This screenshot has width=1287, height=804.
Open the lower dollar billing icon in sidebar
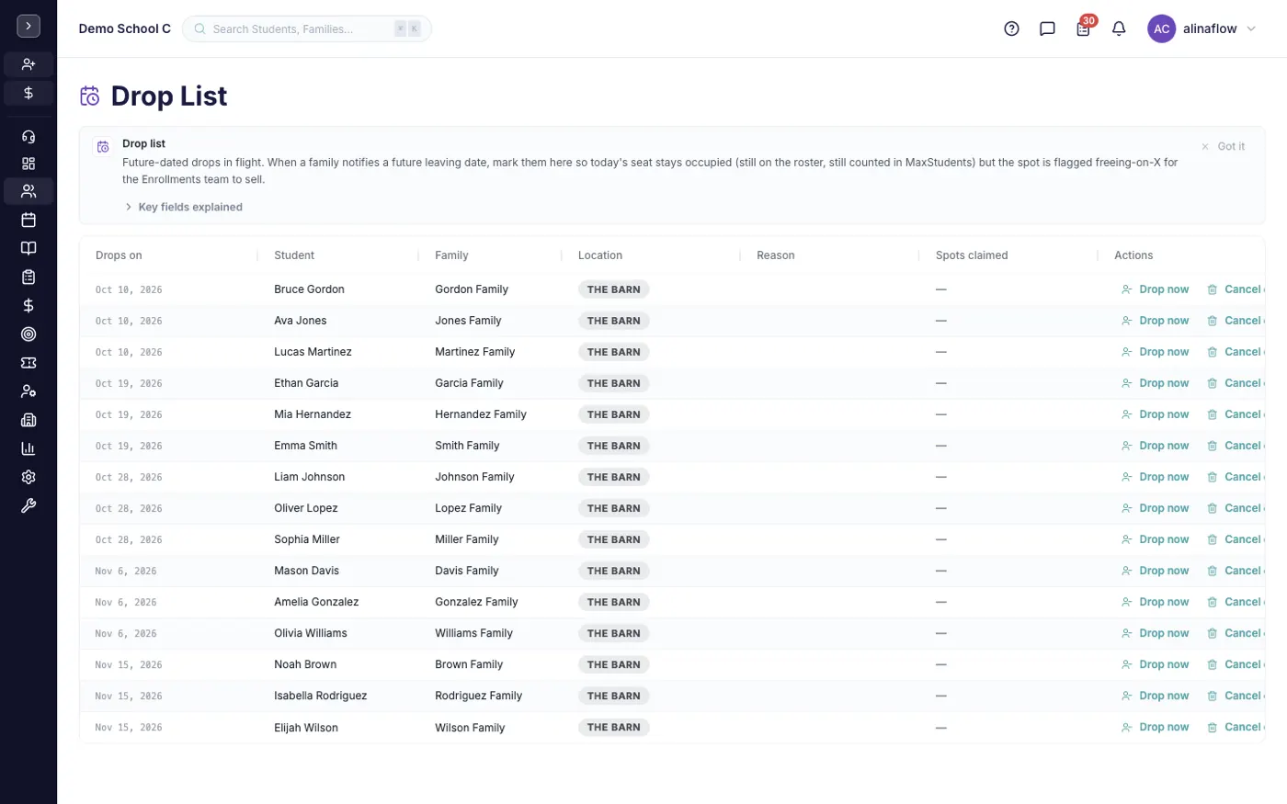click(x=28, y=305)
